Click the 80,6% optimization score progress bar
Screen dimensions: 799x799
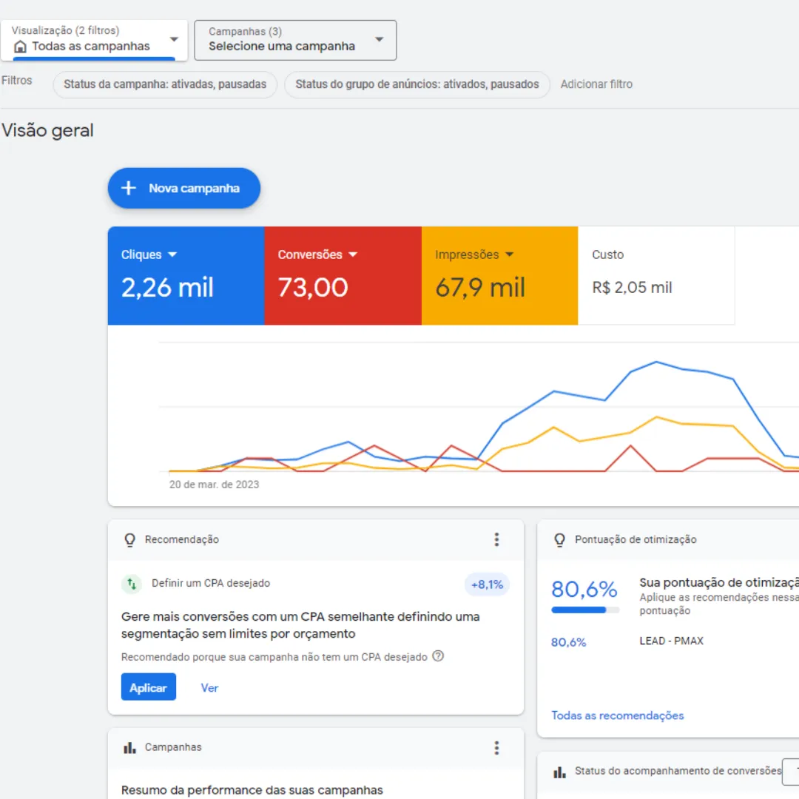pyautogui.click(x=584, y=610)
